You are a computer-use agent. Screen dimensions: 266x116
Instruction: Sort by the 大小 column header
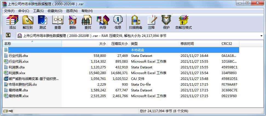click(x=85, y=44)
